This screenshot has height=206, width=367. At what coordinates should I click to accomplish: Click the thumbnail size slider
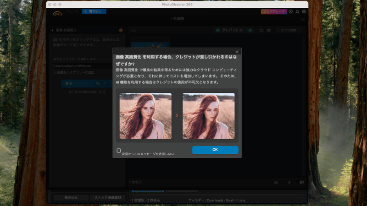pos(289,182)
